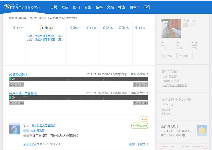Open the 帮助中心 help center link
The width and height of the screenshot is (212, 150).
click(x=189, y=21)
